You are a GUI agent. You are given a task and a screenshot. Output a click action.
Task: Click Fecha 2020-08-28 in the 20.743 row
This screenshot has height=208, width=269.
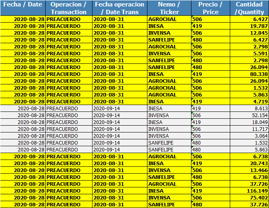(23, 164)
